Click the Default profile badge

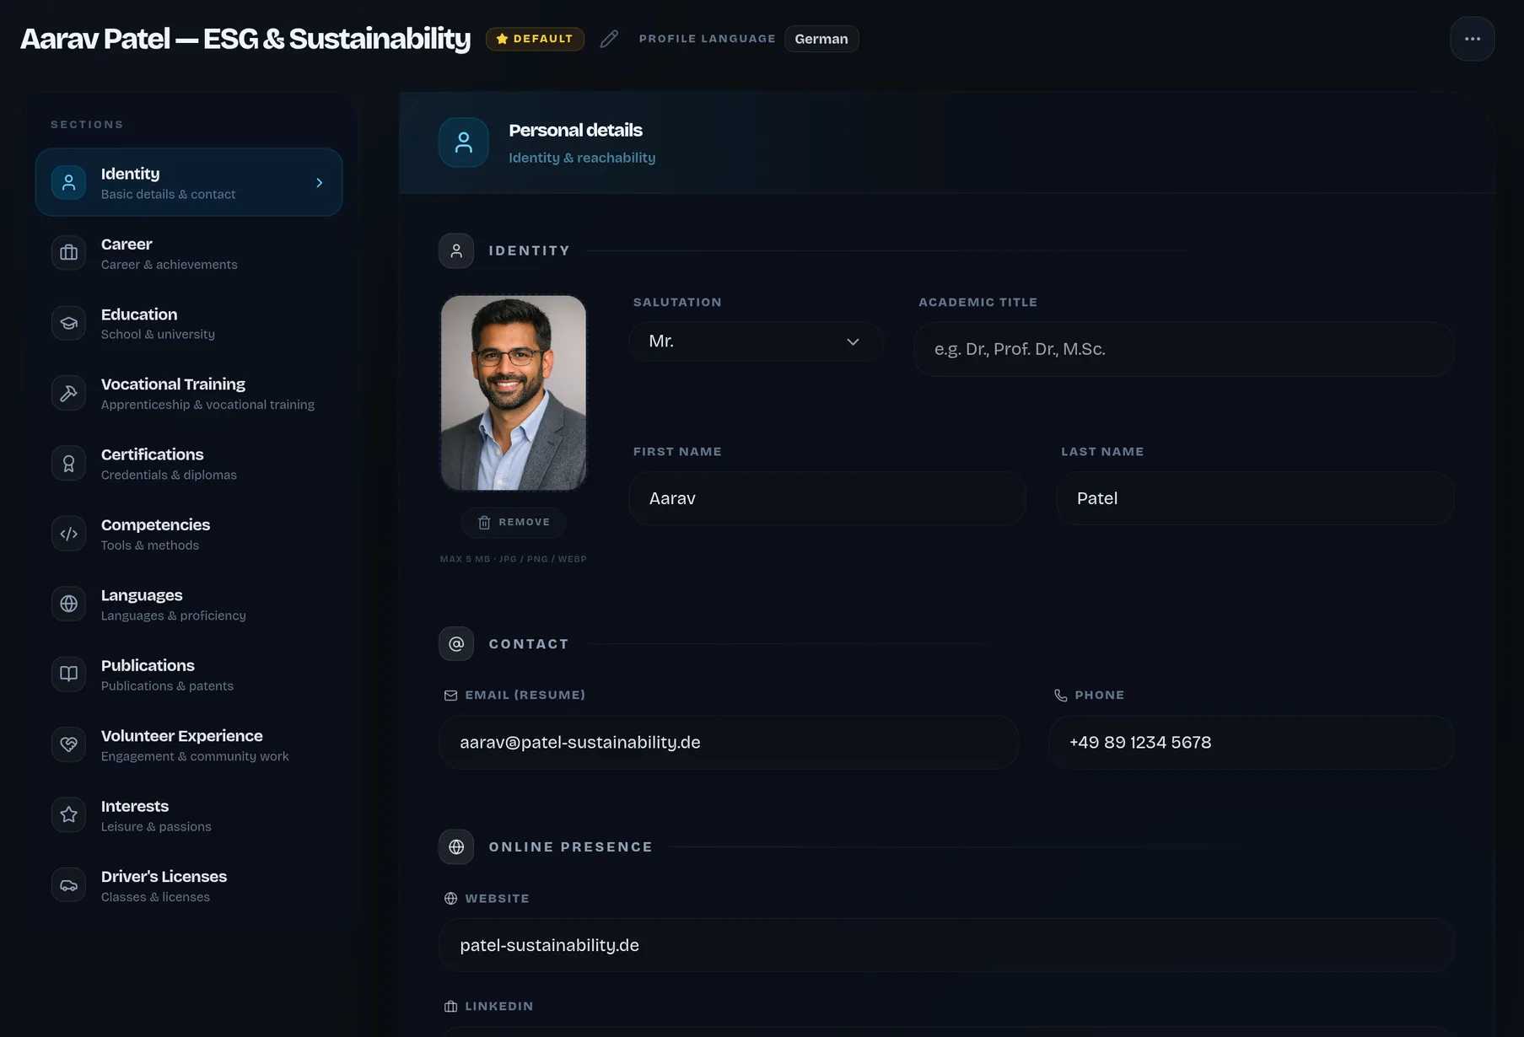(x=535, y=39)
